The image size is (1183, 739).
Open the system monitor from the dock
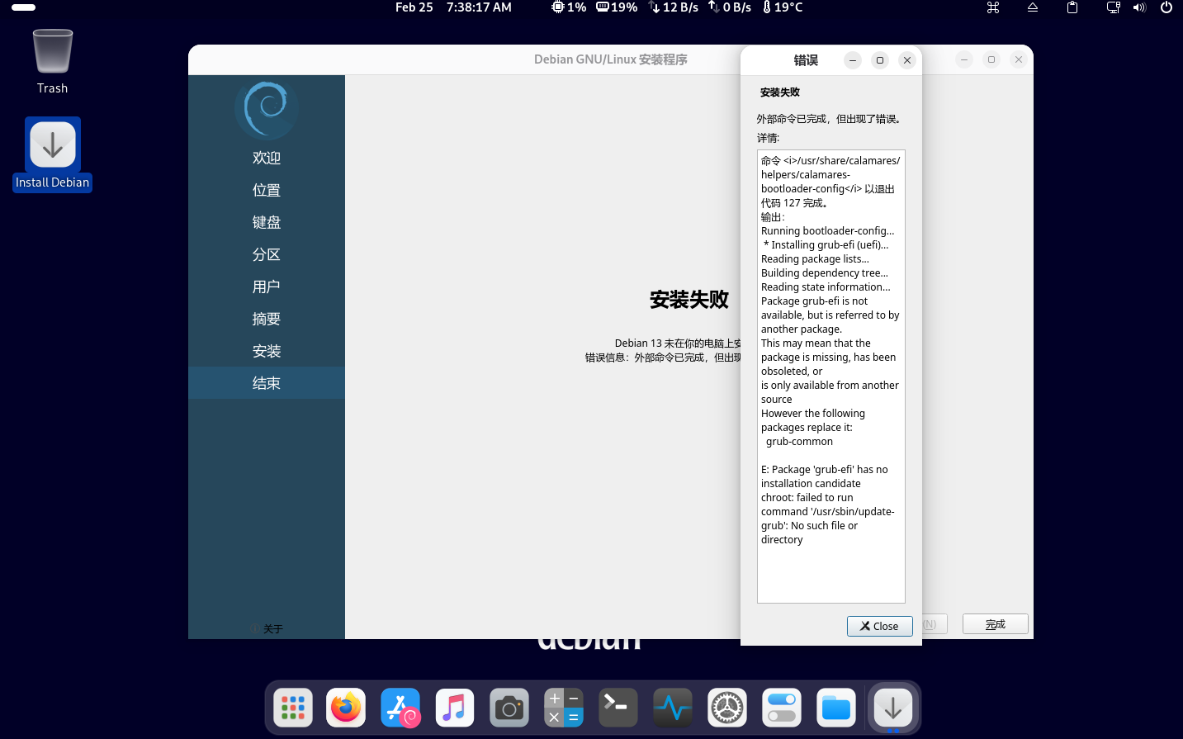pos(673,708)
